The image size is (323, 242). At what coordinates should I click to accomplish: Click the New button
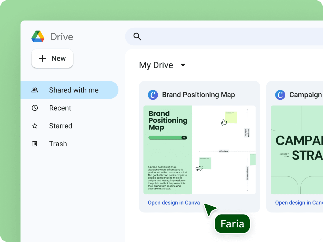[52, 58]
